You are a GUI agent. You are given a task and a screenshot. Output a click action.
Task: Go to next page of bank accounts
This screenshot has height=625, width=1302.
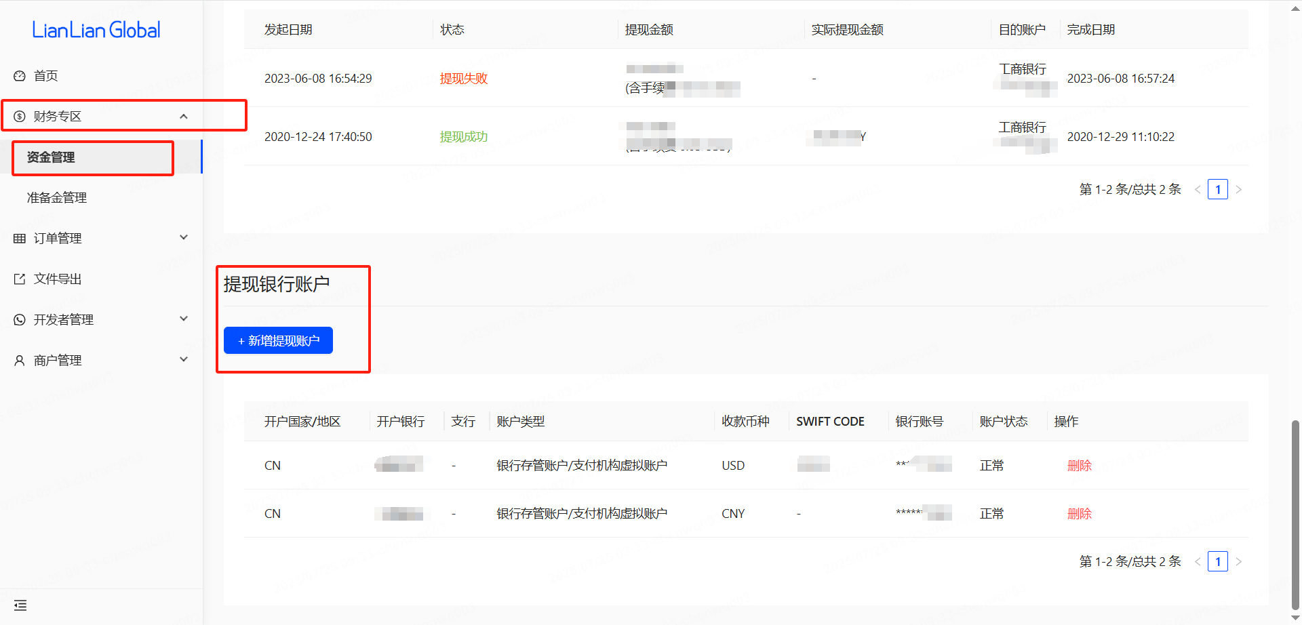[1239, 561]
